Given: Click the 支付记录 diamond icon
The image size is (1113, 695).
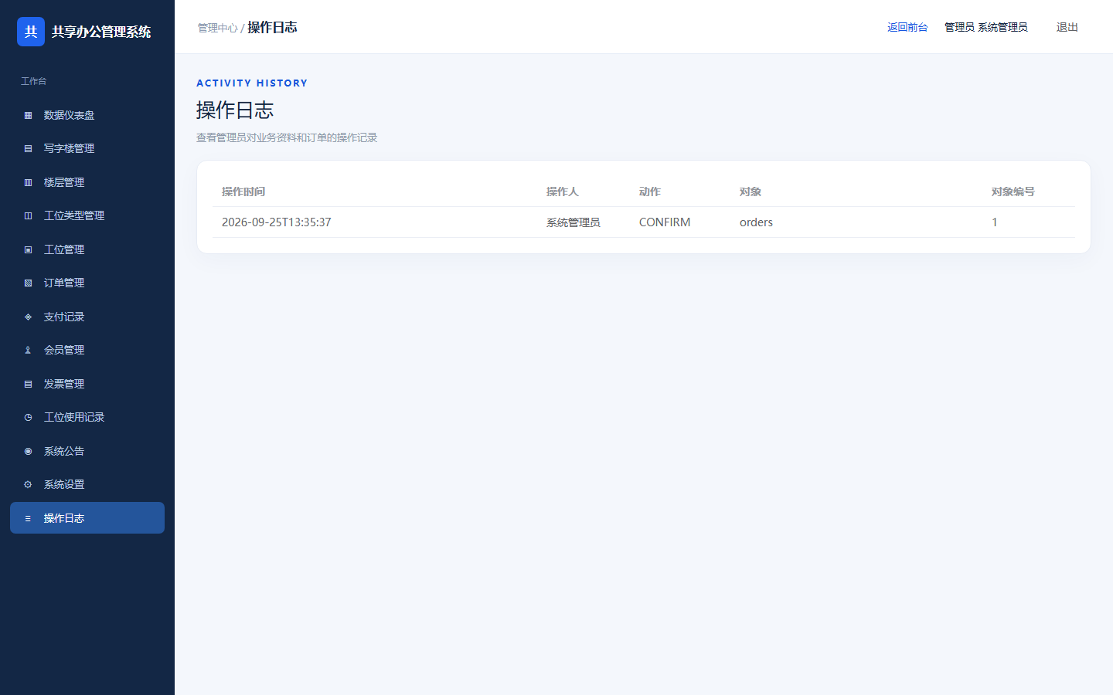Looking at the screenshot, I should pos(28,317).
